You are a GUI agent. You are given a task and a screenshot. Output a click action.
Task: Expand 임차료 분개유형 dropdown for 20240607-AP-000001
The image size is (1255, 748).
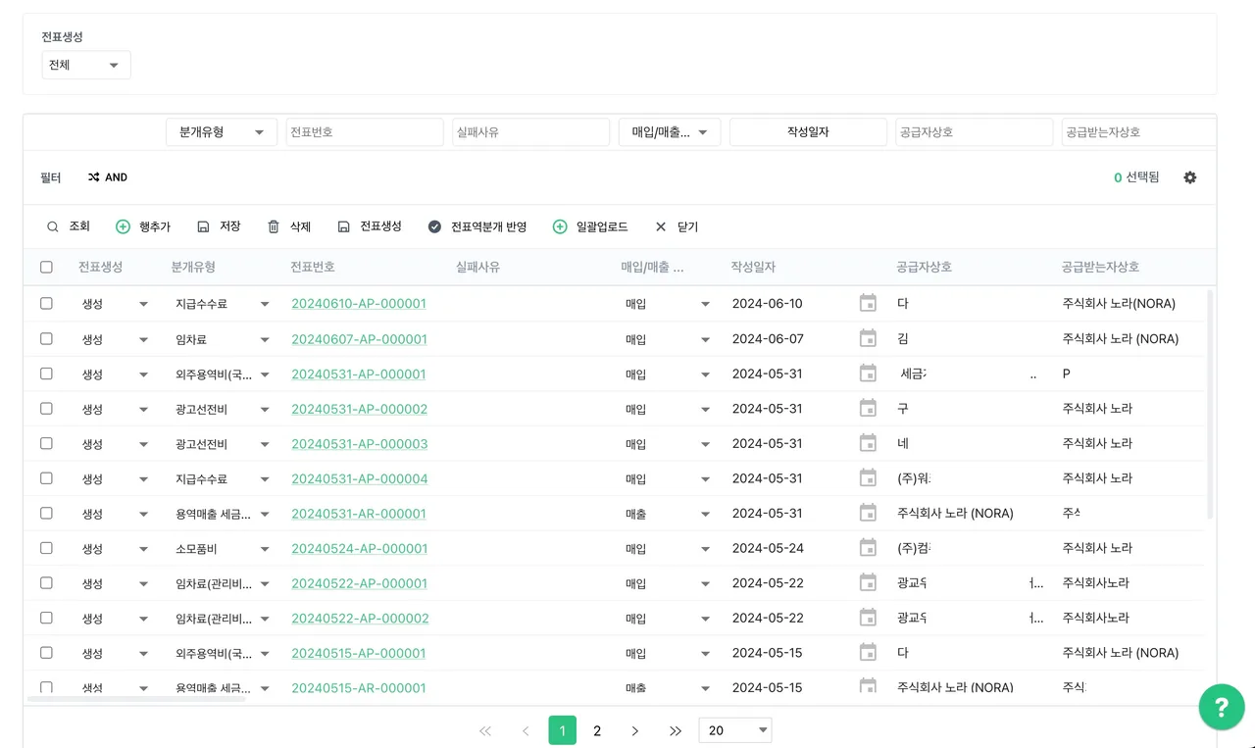pyautogui.click(x=265, y=339)
